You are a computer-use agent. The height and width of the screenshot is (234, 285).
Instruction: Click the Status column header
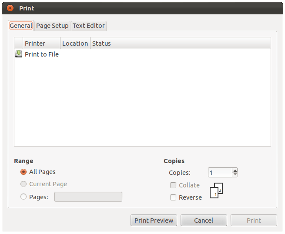click(x=101, y=43)
